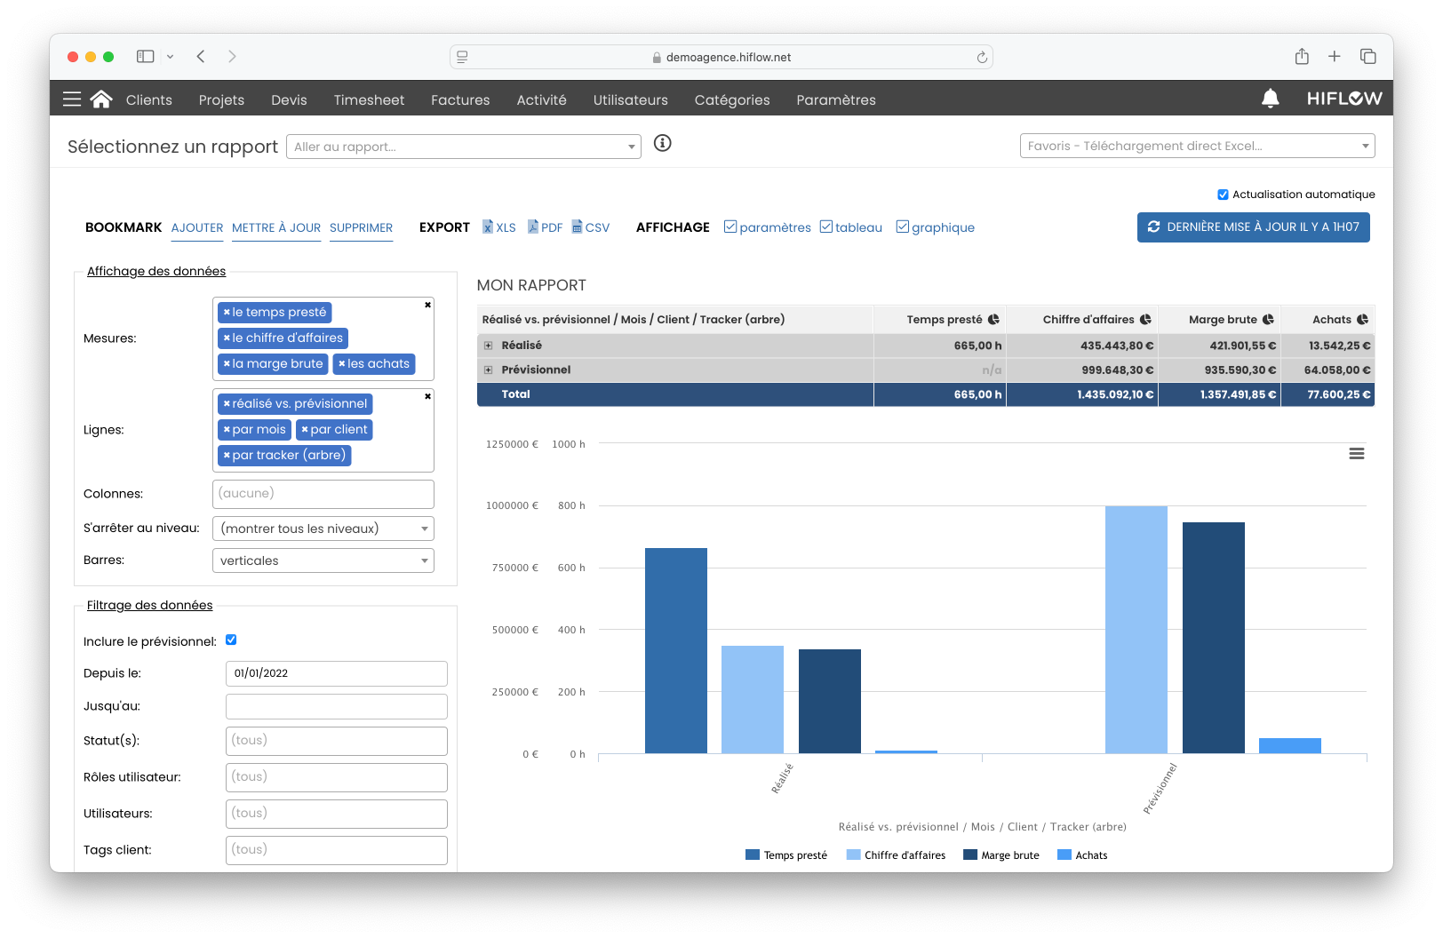Uncheck Inclure le prévisionnel
The width and height of the screenshot is (1443, 938).
point(231,640)
